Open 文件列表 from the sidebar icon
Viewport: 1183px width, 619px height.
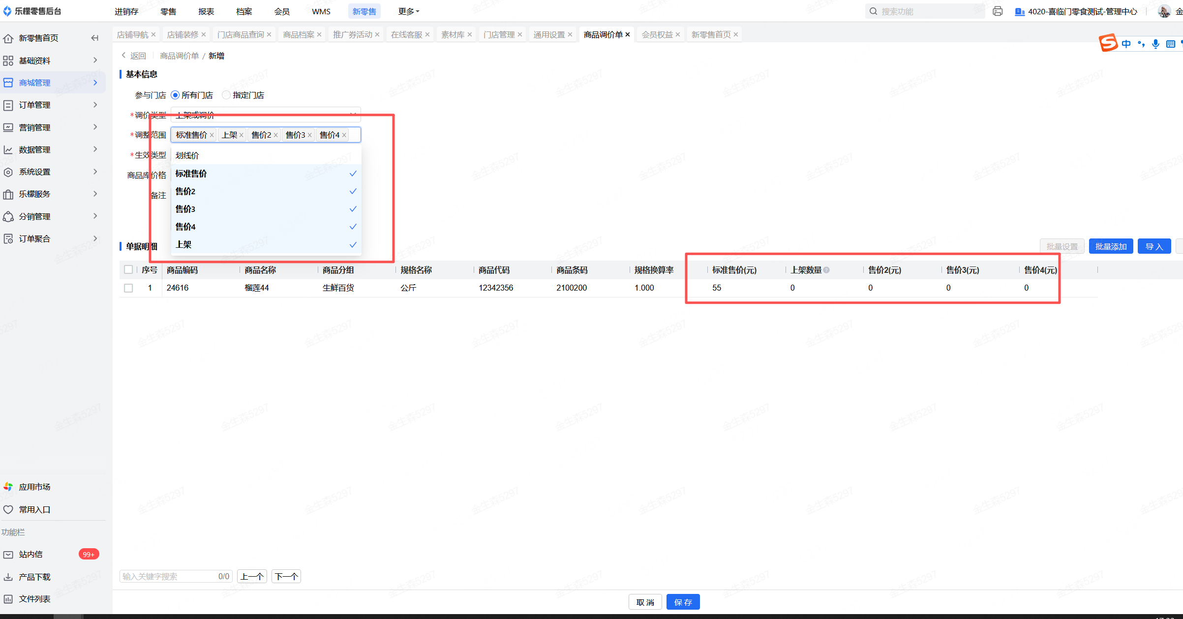pyautogui.click(x=8, y=599)
